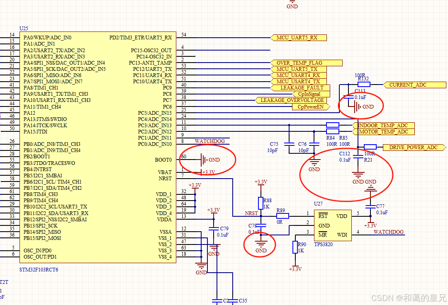Click pin name PB2/BOOT1
The width and height of the screenshot is (448, 305).
click(x=37, y=157)
